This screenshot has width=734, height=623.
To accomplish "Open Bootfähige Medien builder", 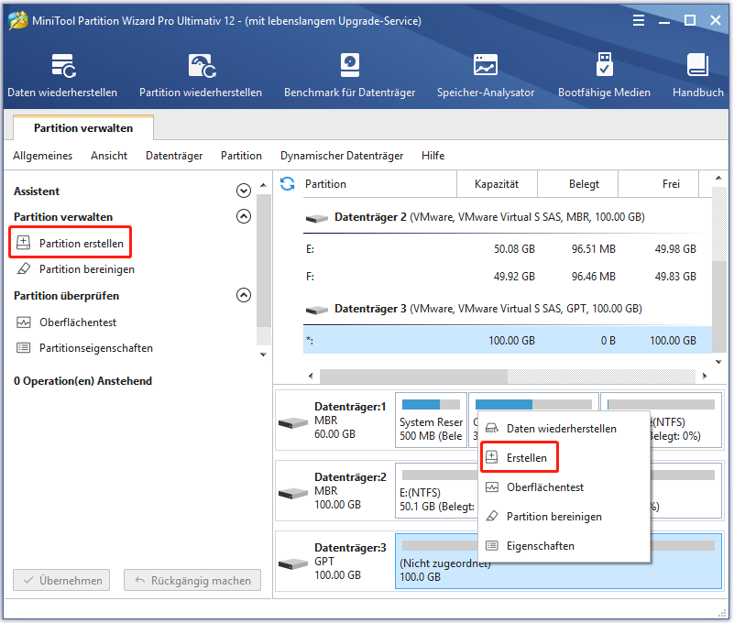I will pyautogui.click(x=604, y=75).
